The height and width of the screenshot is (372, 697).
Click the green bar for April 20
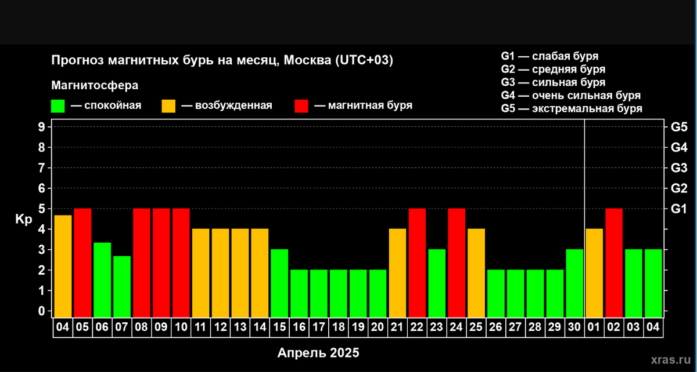tap(378, 293)
